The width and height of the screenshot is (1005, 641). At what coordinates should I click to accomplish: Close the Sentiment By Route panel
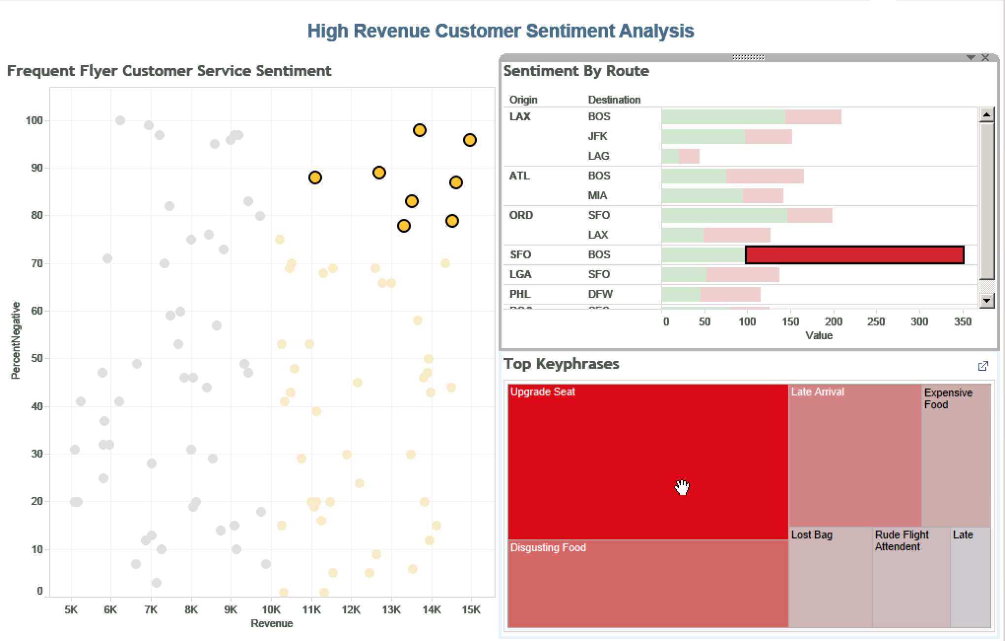[x=985, y=58]
